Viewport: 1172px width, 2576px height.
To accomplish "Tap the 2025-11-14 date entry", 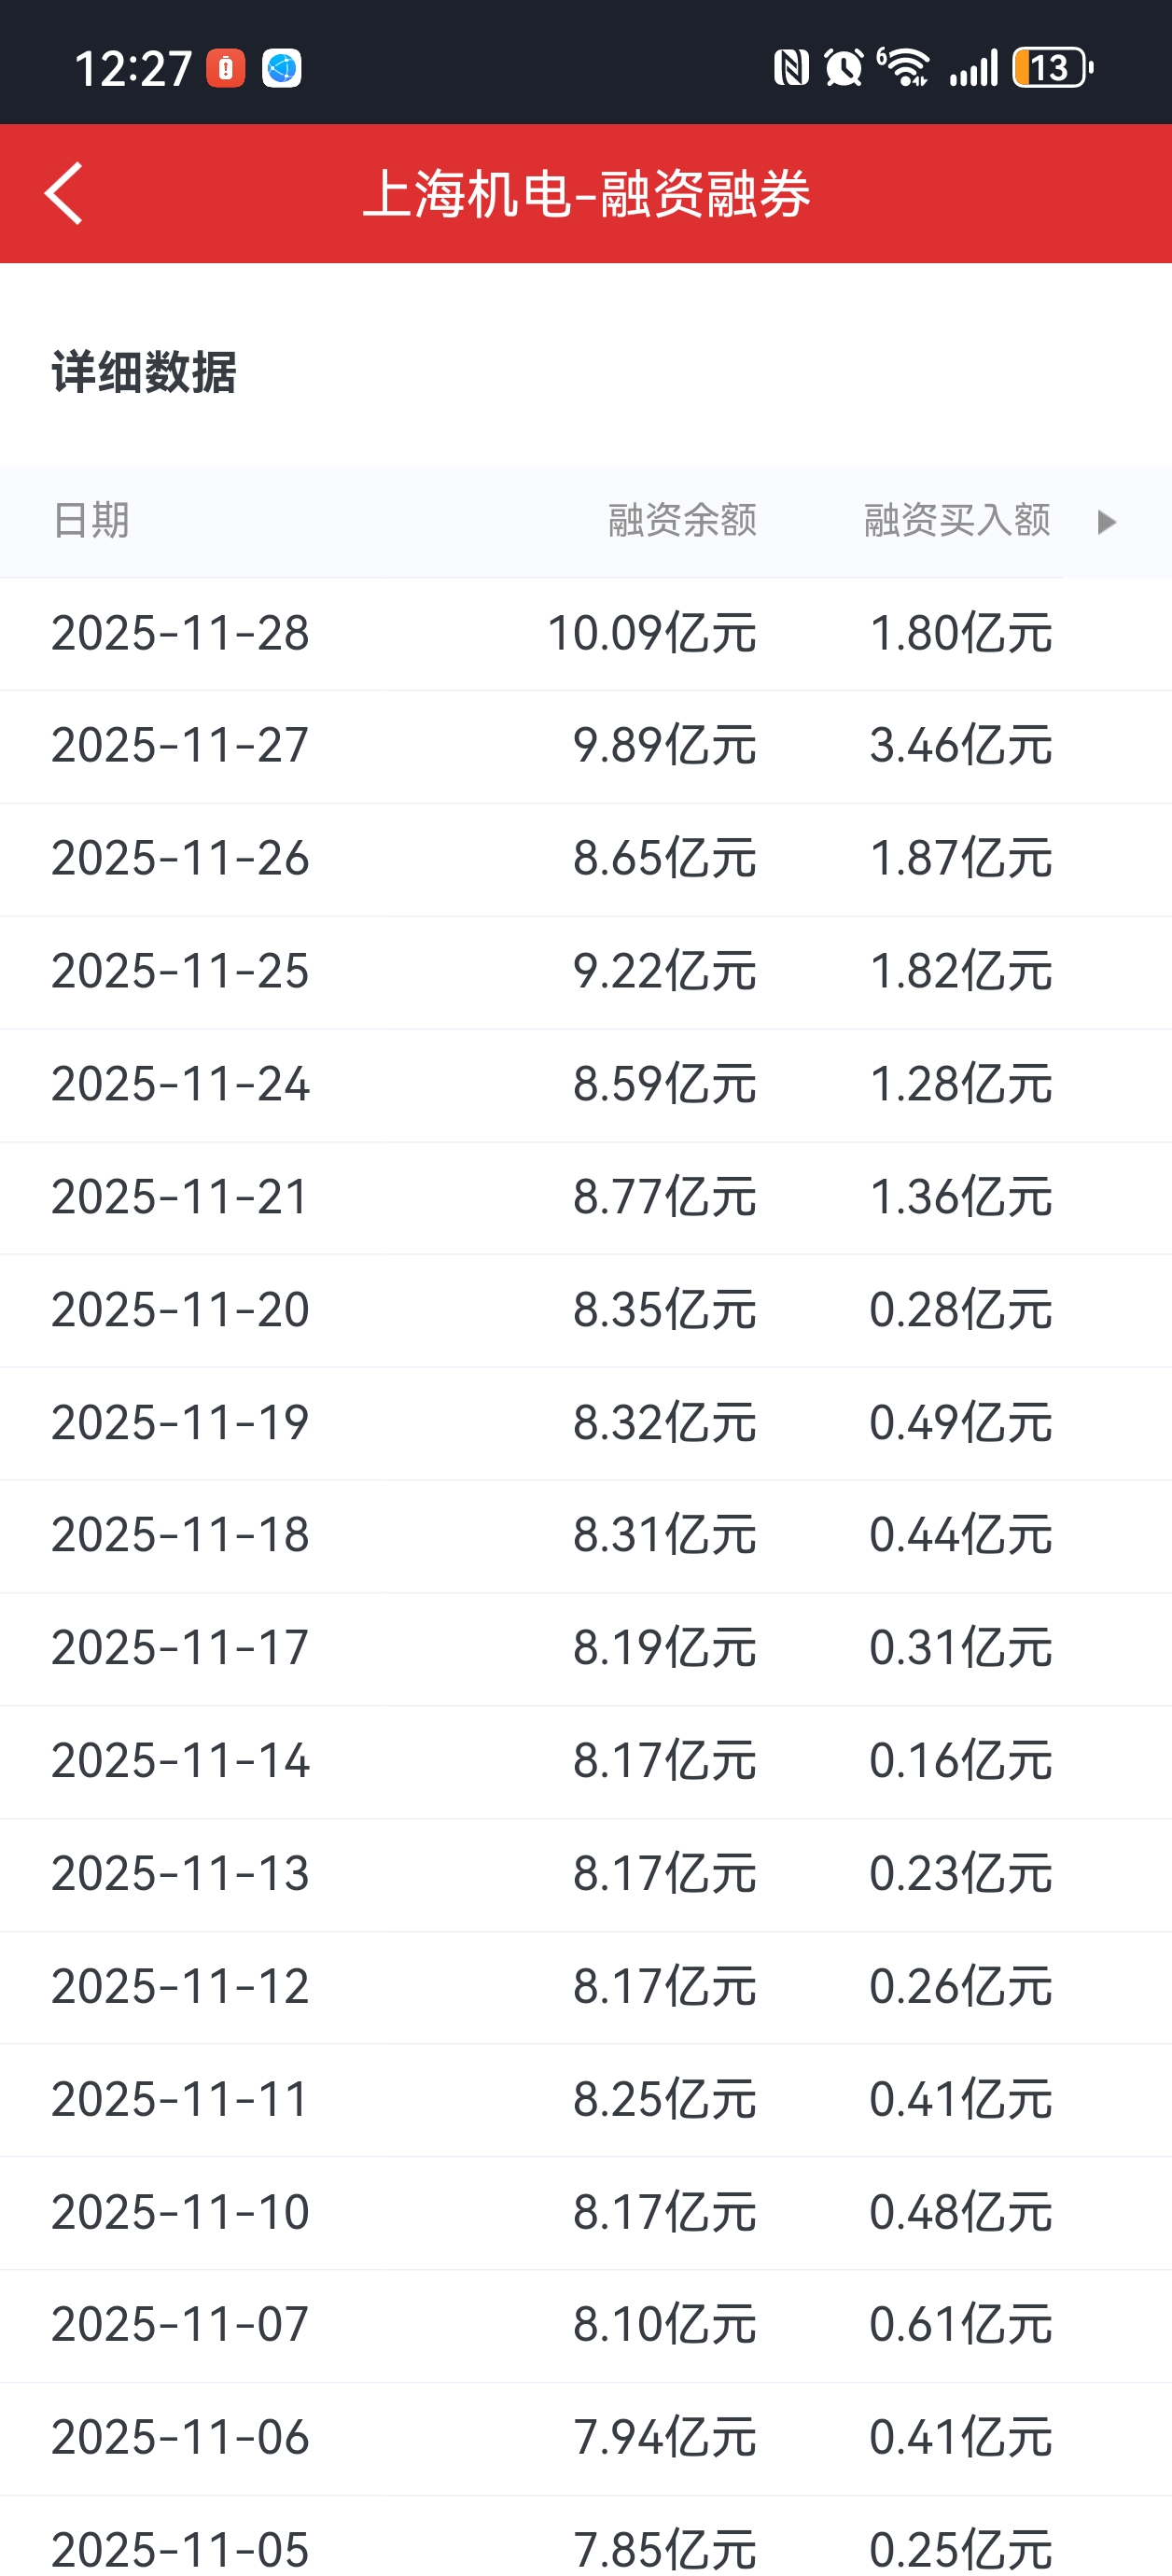I will pos(180,1762).
